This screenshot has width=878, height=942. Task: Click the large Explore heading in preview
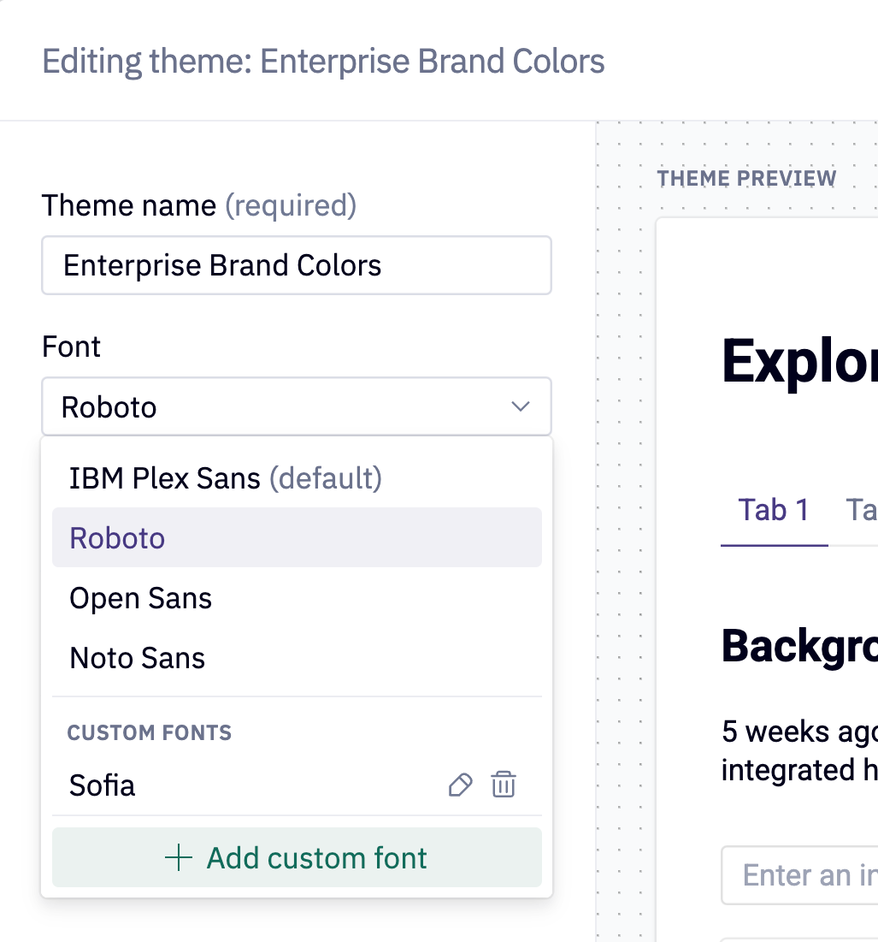pos(798,363)
